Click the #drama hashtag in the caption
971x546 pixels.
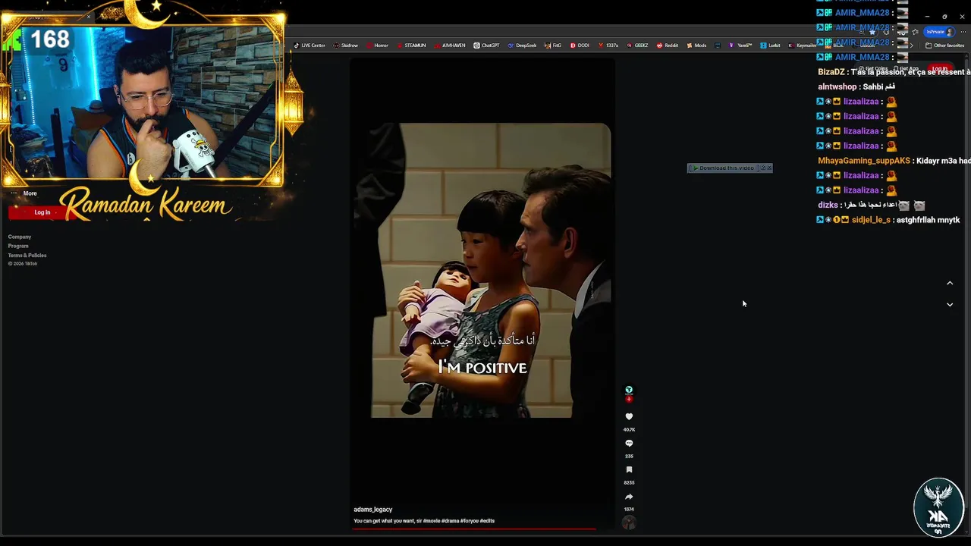pyautogui.click(x=451, y=521)
